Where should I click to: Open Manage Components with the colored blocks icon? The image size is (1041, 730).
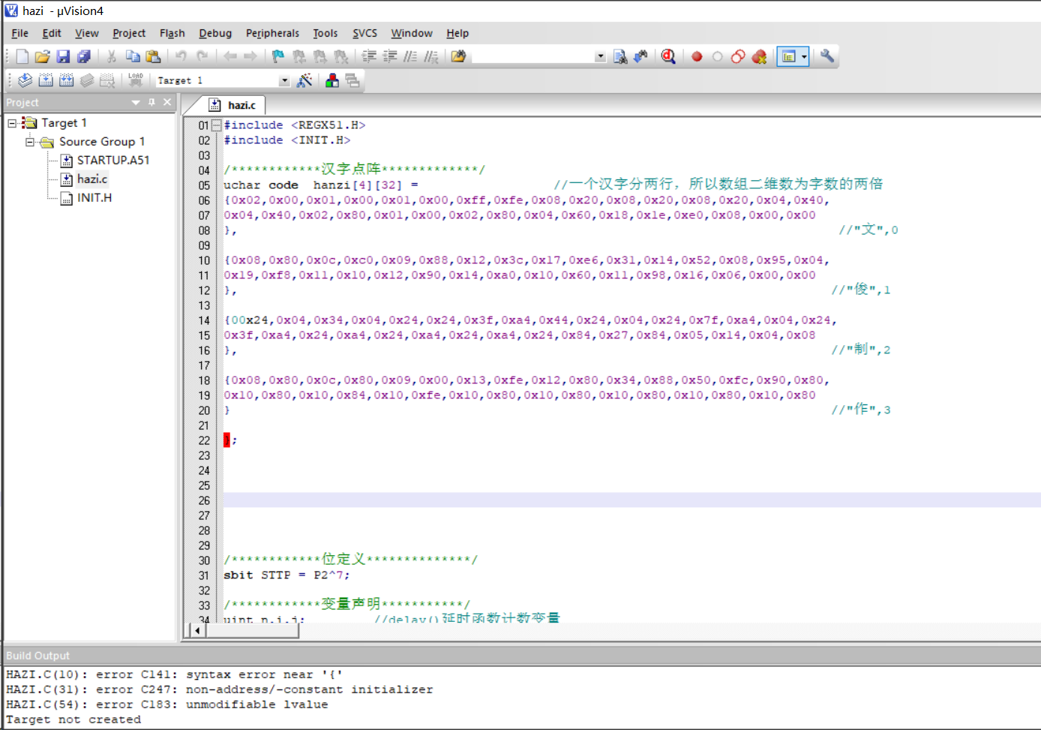pos(332,80)
